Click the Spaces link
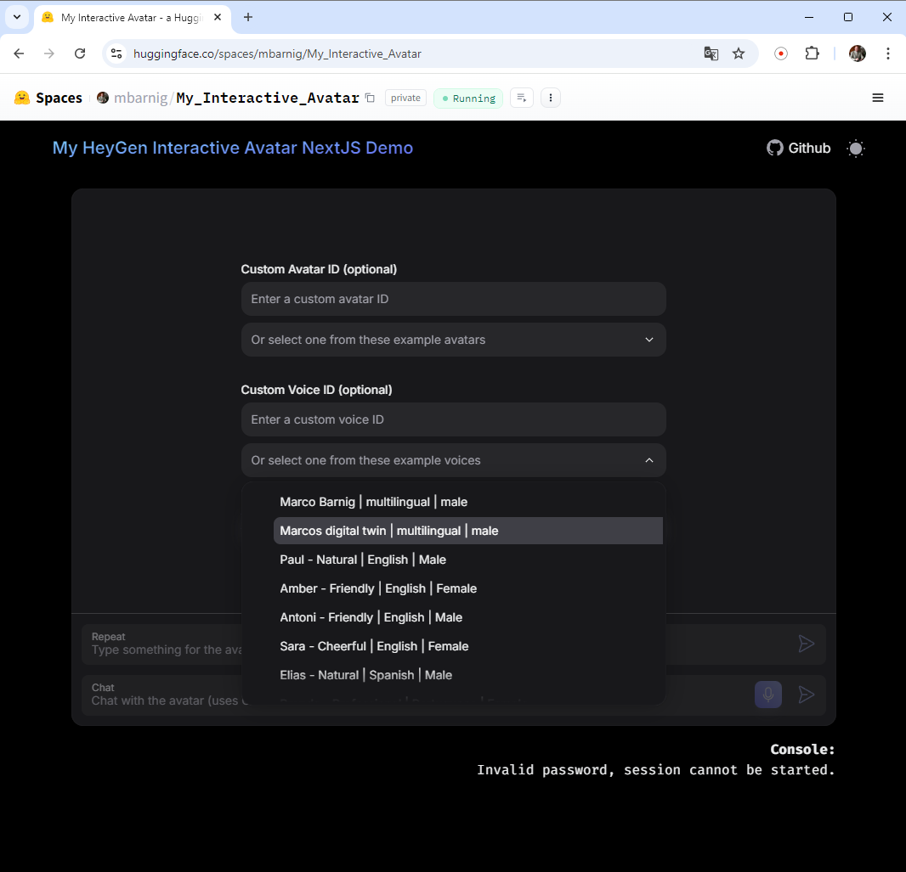Screen dimensions: 906x872 coord(59,98)
